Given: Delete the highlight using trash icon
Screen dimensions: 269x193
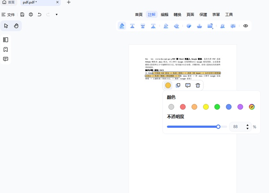Looking at the screenshot, I should (198, 85).
